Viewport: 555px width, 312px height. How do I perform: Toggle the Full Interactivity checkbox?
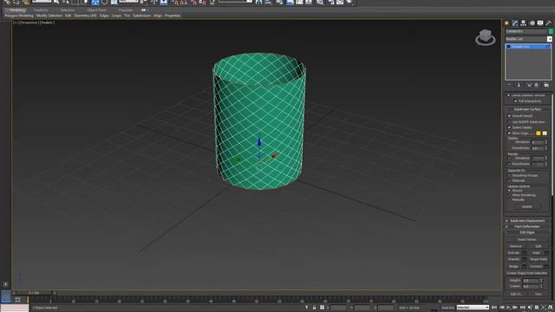click(515, 101)
